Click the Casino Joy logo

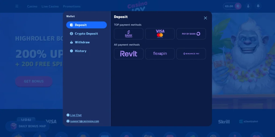point(137,6)
